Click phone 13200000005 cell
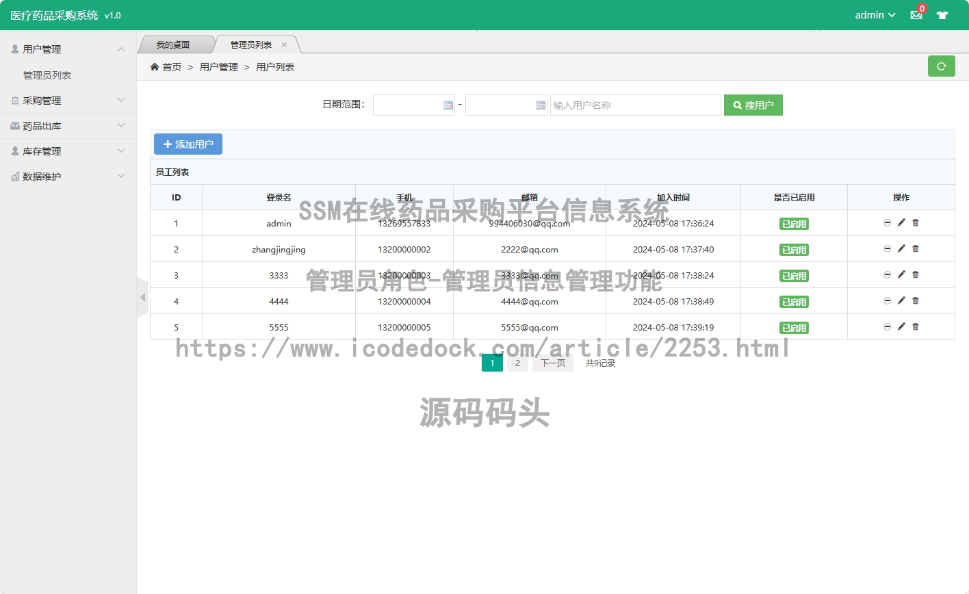The width and height of the screenshot is (969, 594). [404, 328]
